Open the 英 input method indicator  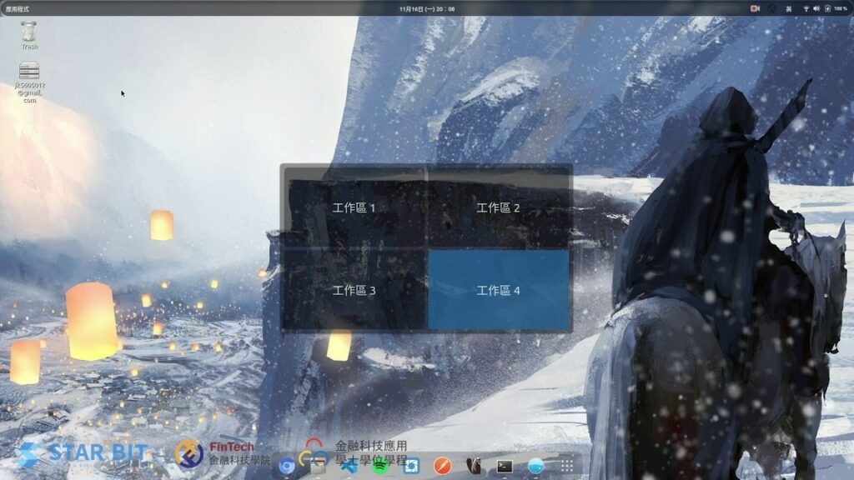788,8
